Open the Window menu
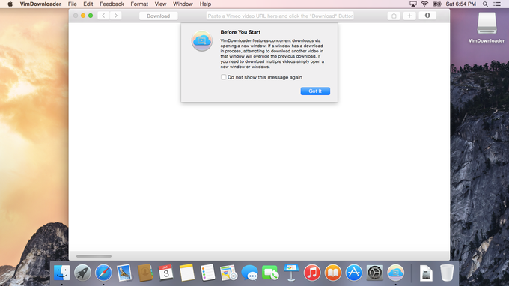Image resolution: width=509 pixels, height=286 pixels. point(183,4)
